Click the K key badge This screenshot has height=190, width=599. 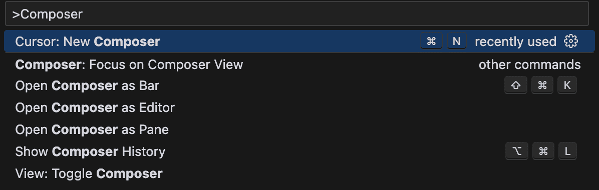click(x=567, y=85)
